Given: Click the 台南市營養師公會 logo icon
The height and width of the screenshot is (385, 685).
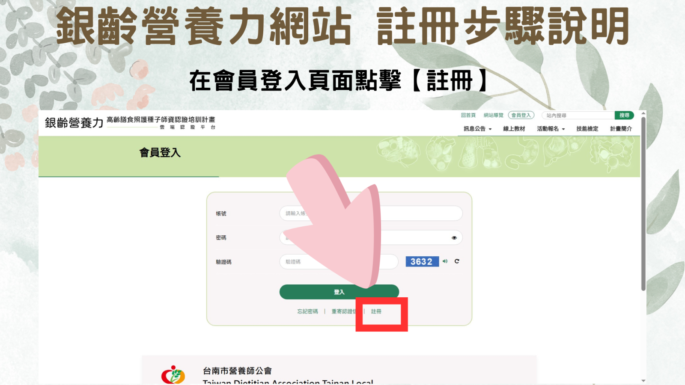Looking at the screenshot, I should coord(173,375).
